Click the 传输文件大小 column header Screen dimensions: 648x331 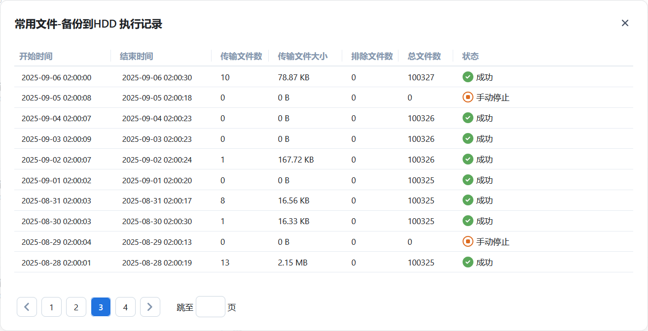coord(302,56)
